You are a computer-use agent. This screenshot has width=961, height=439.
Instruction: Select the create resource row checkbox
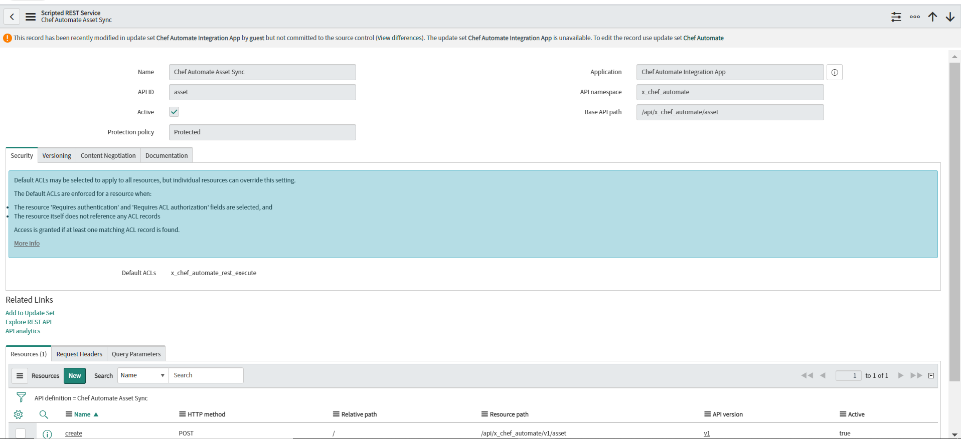[21, 433]
